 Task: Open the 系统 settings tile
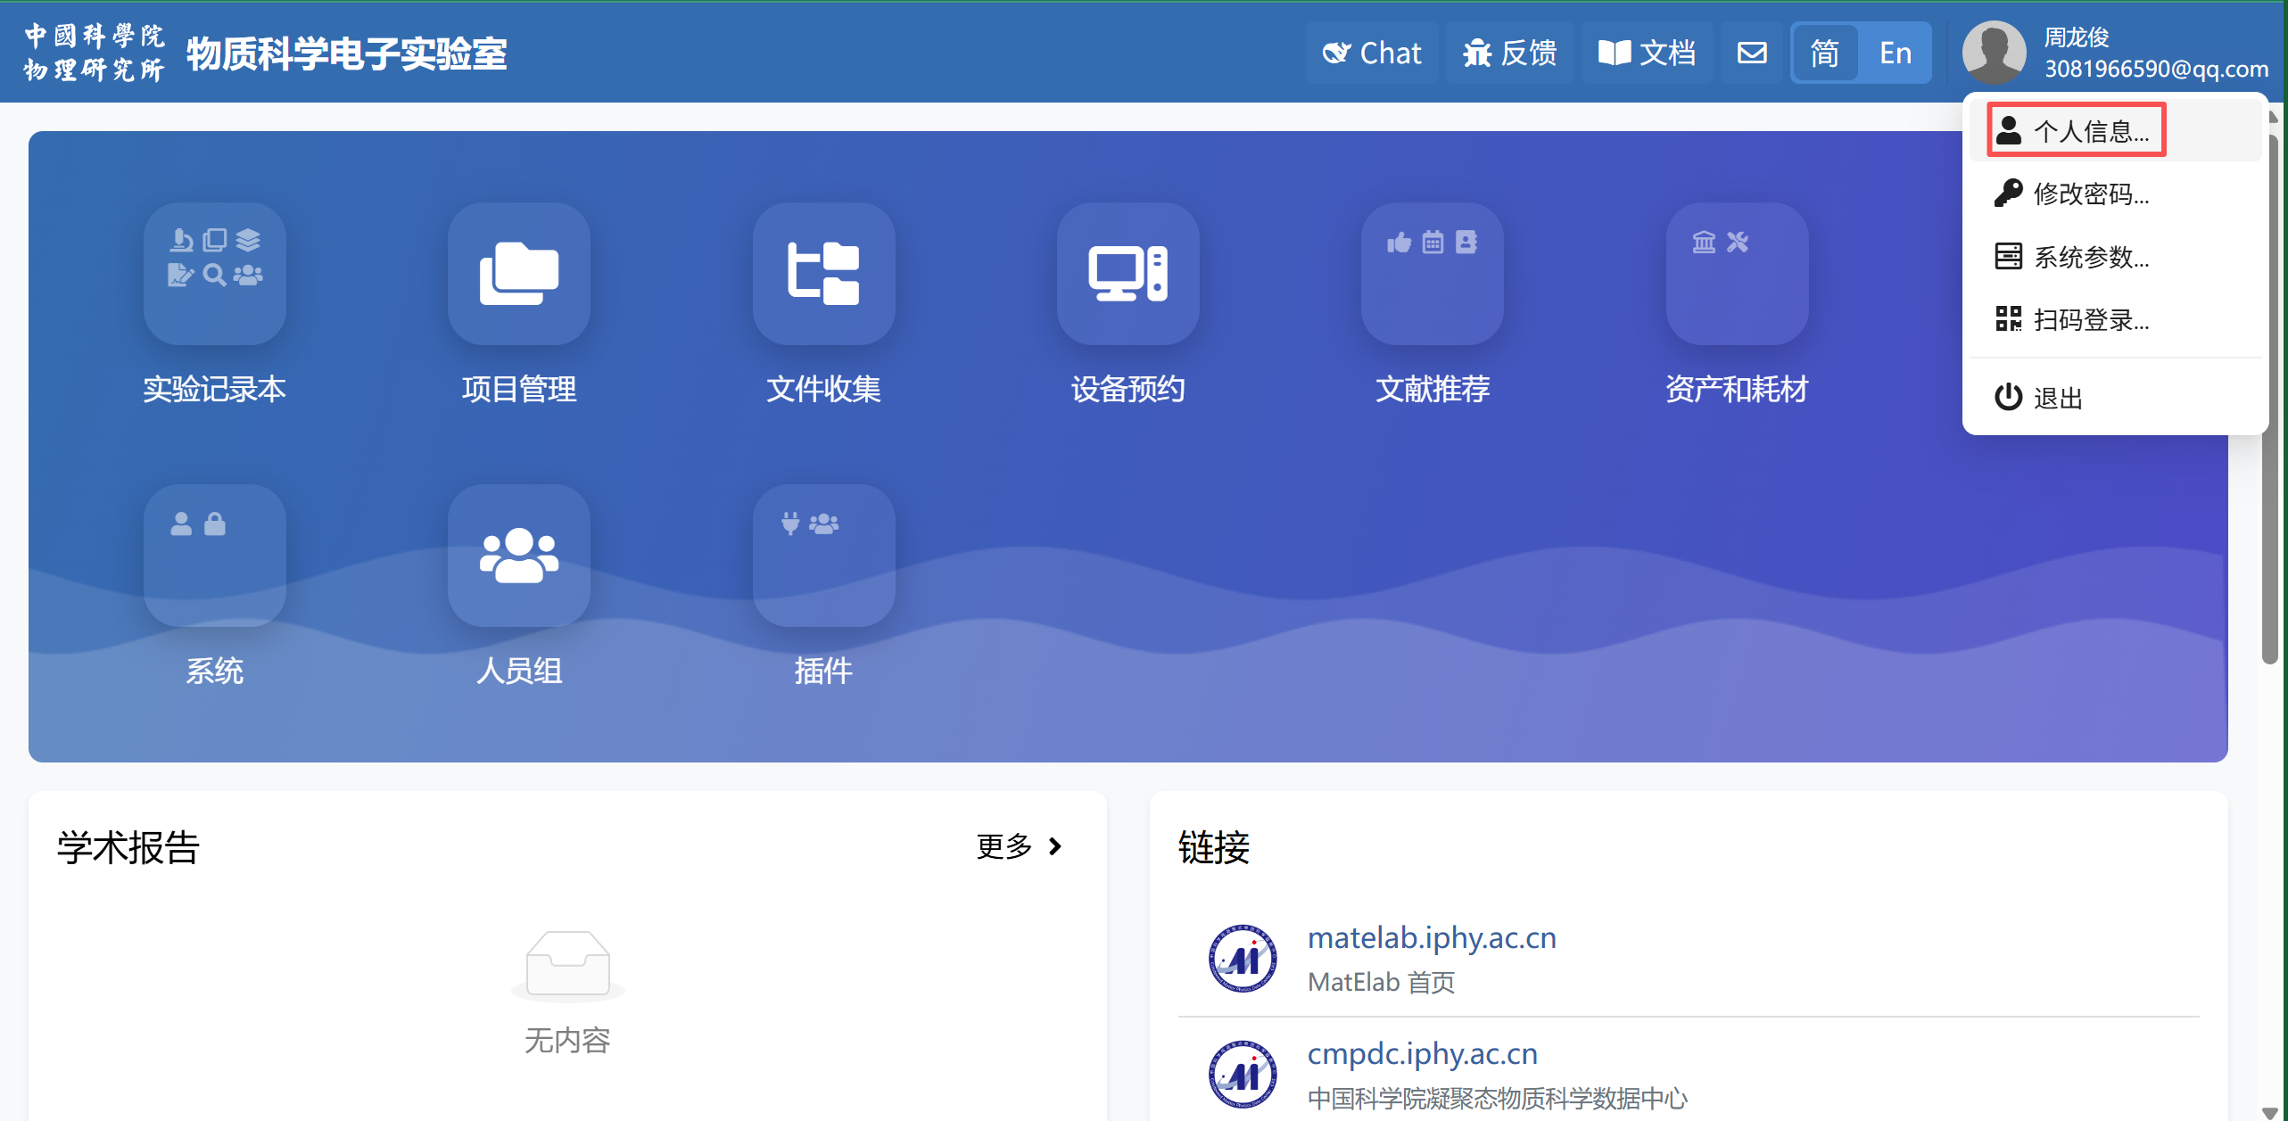point(214,555)
